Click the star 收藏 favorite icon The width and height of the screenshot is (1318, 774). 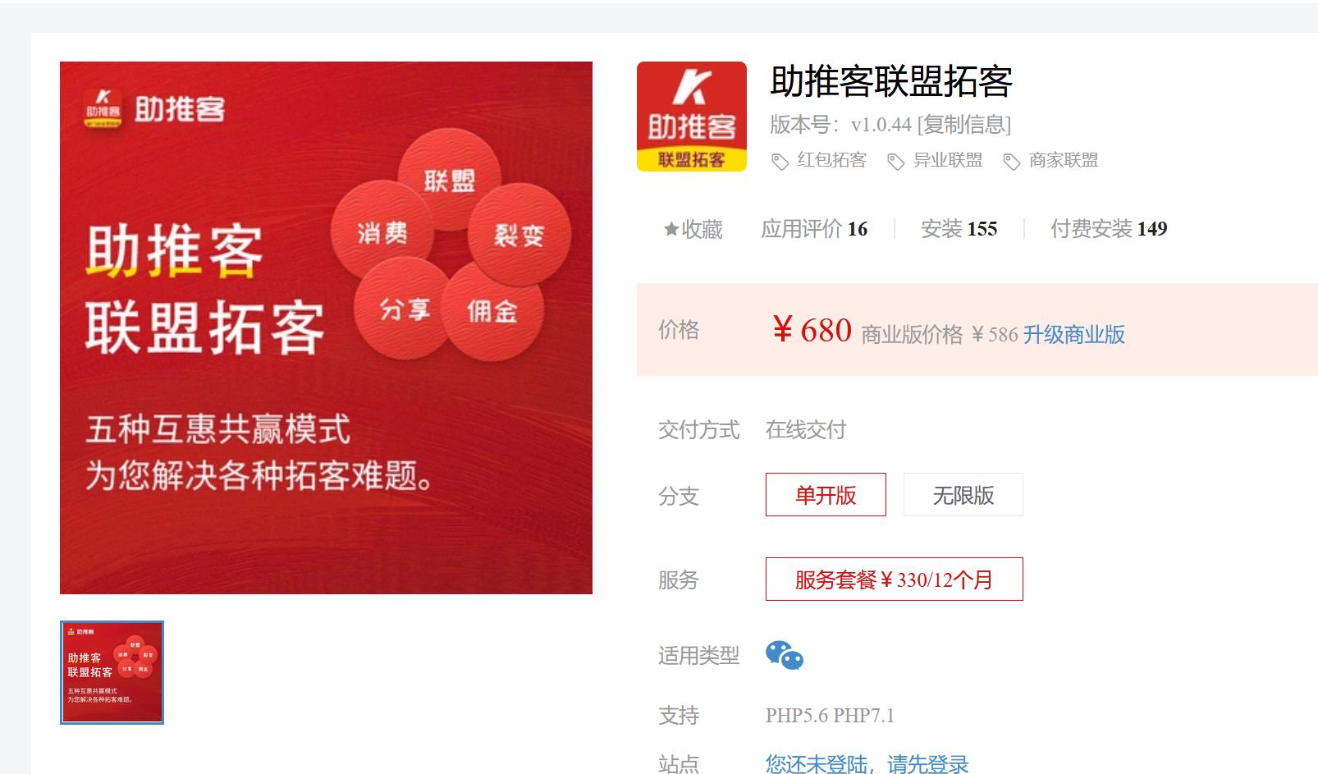[x=671, y=229]
